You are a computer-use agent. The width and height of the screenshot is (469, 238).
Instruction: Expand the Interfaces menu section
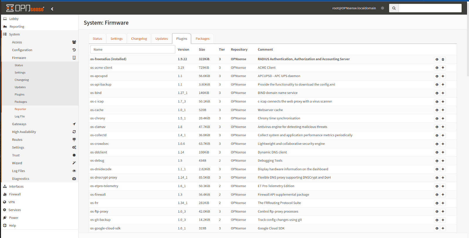16,186
